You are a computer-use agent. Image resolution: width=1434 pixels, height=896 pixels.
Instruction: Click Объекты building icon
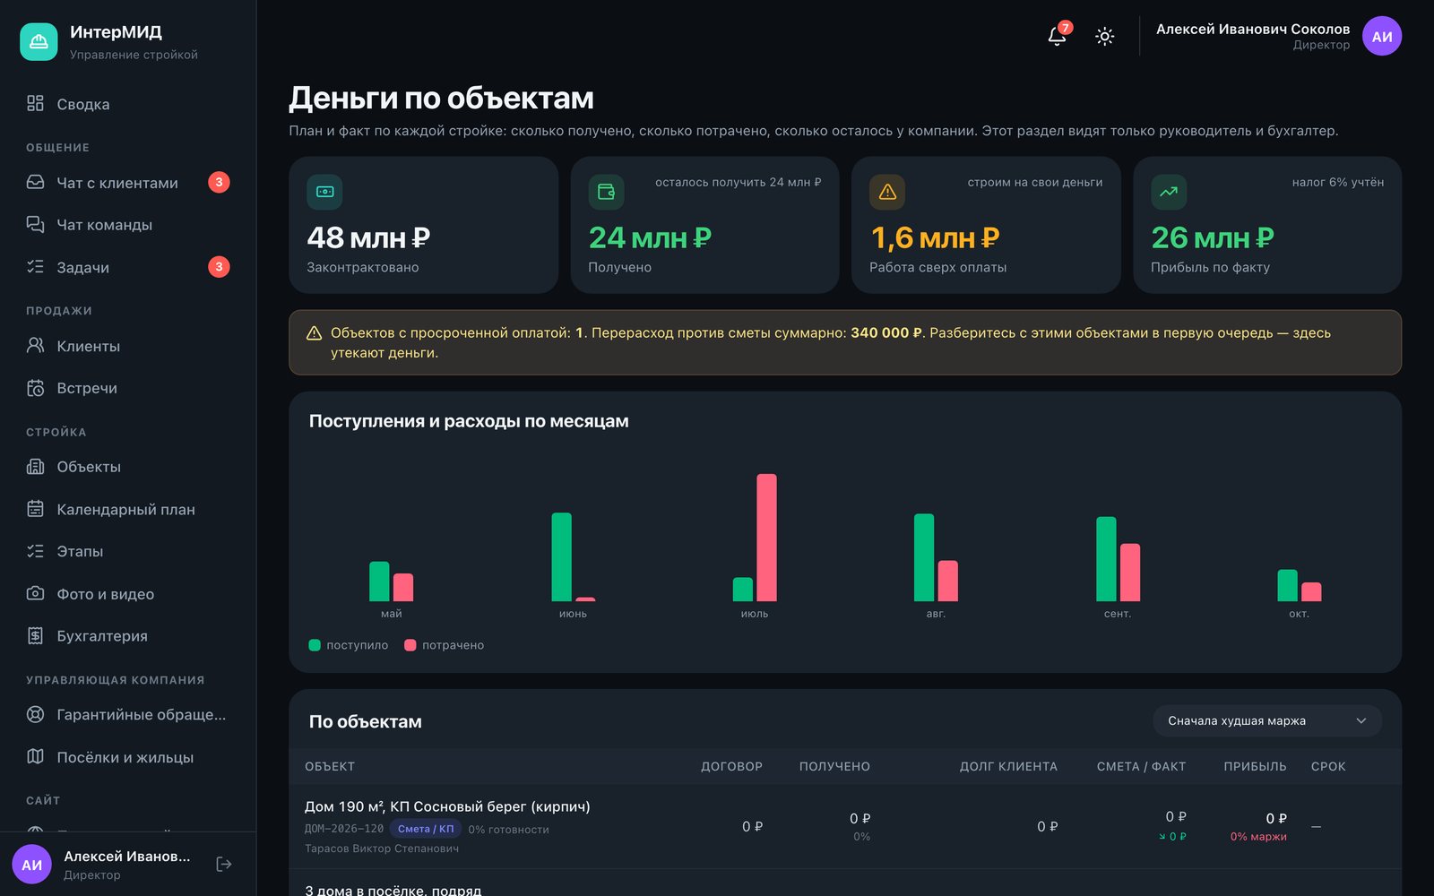(x=35, y=466)
